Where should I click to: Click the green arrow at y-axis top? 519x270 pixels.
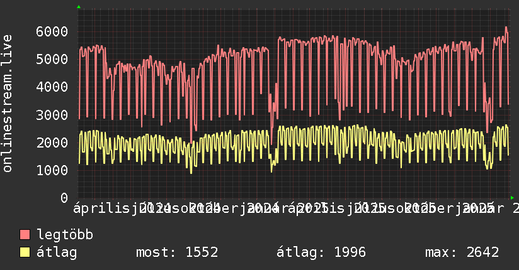point(79,7)
